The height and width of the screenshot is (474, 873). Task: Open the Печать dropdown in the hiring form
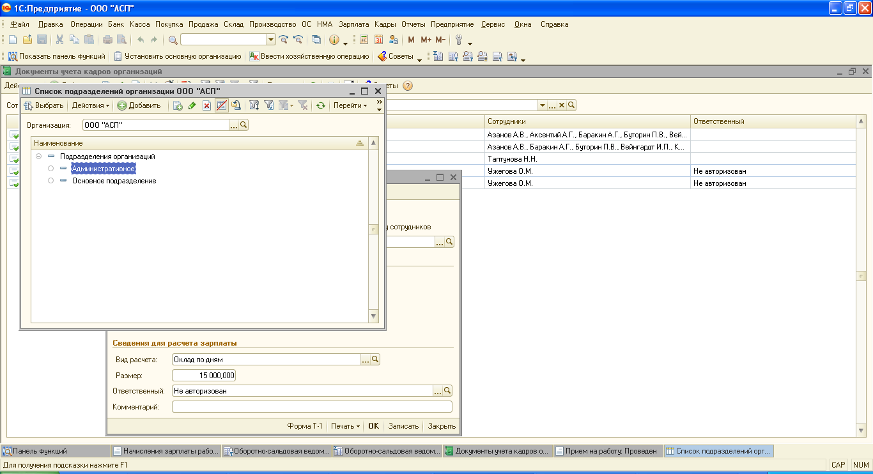(346, 426)
